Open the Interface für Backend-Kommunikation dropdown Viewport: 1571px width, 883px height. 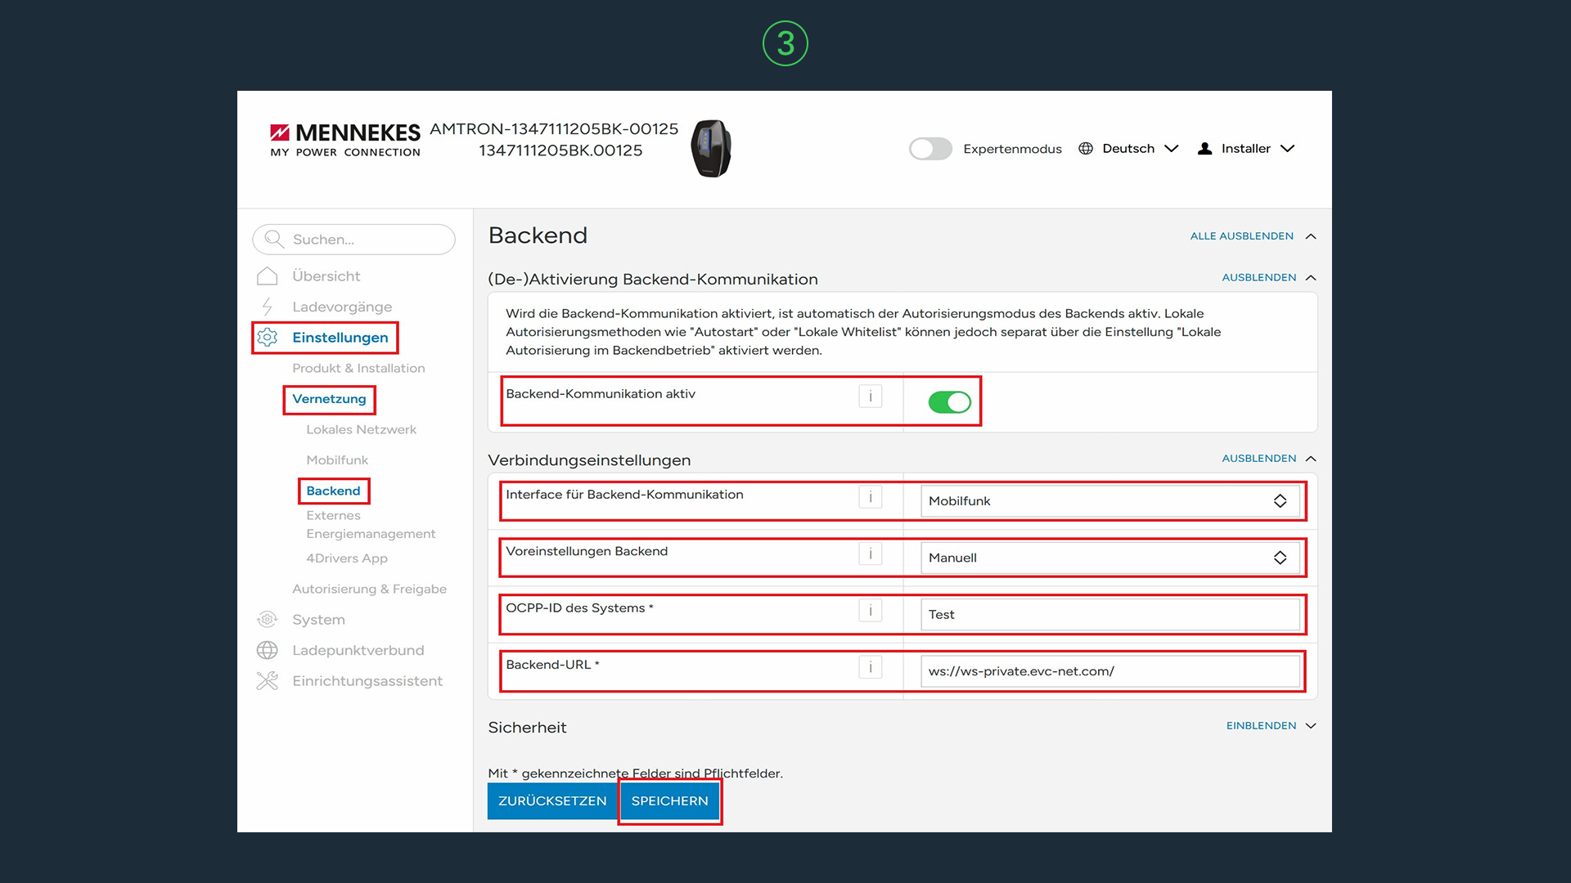(x=1110, y=501)
